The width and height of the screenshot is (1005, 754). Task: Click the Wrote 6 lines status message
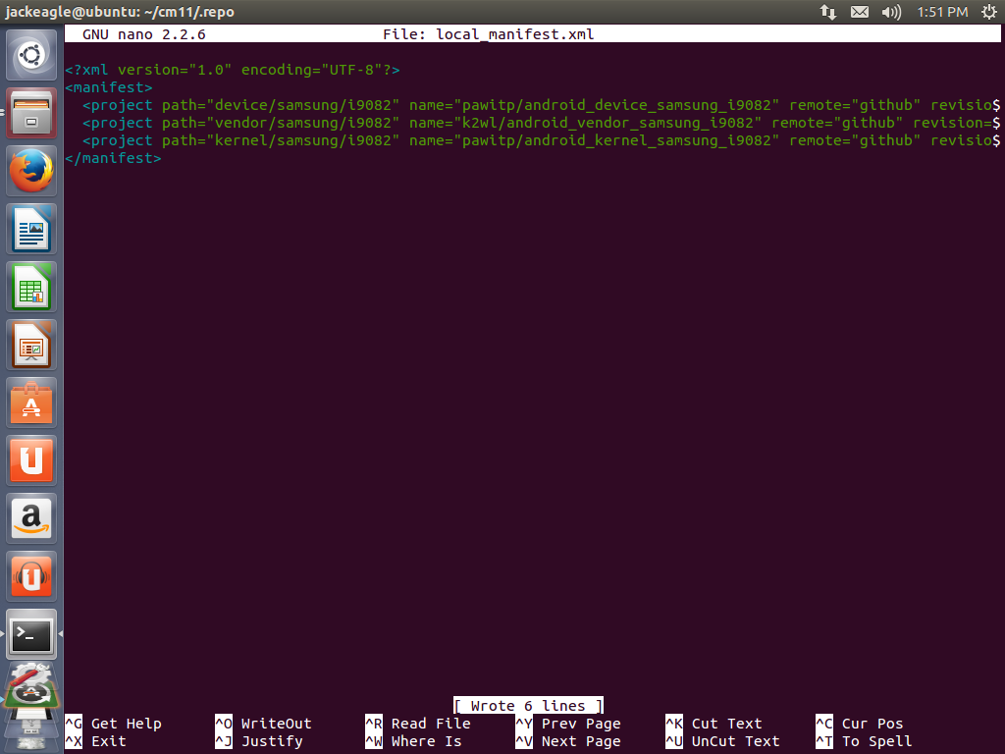tap(528, 705)
